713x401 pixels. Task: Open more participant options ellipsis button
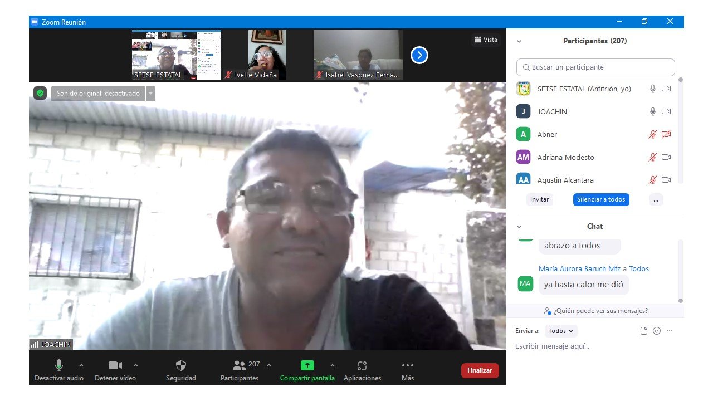(x=656, y=199)
